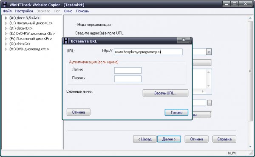Click the Вставьте URL dialog icon

[66, 41]
